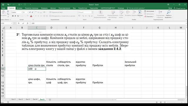This screenshot has height=106, width=188.
Task: Click the Name Box showing C10
Action: 6,23
